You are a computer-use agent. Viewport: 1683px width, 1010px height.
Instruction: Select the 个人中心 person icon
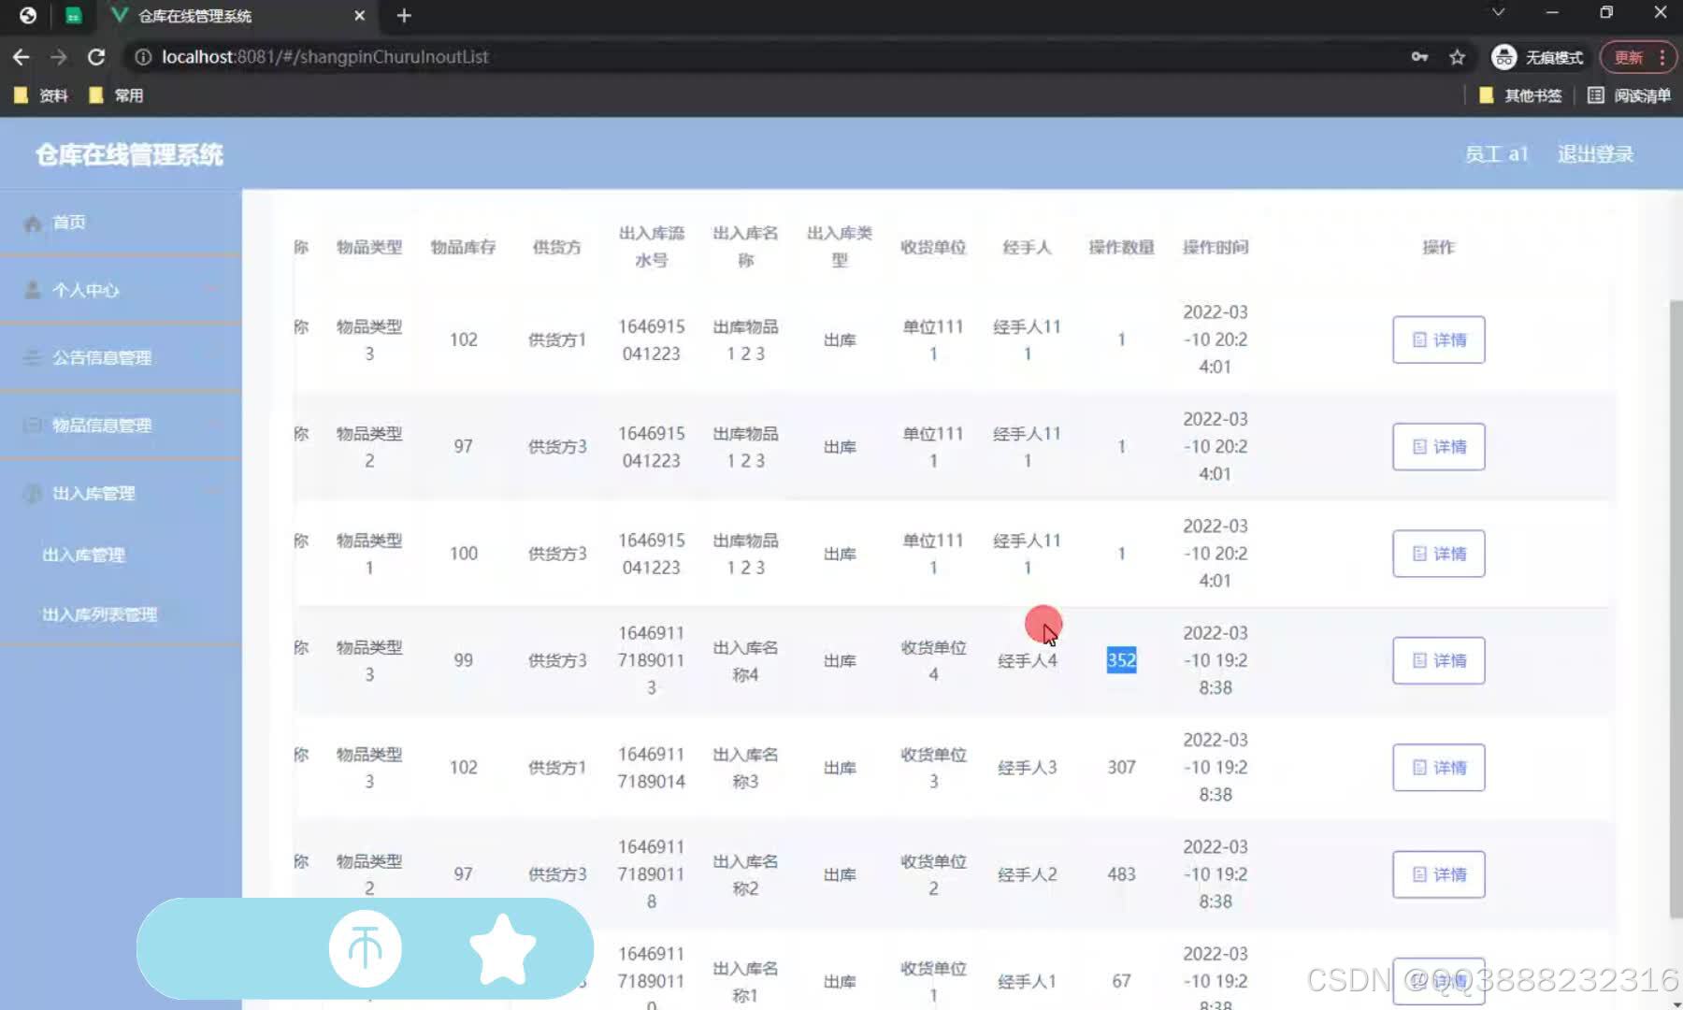31,289
